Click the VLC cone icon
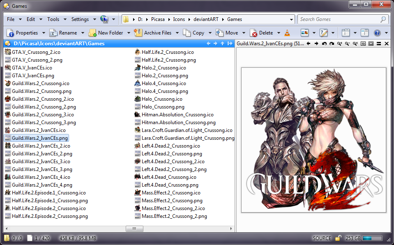 click(x=287, y=33)
